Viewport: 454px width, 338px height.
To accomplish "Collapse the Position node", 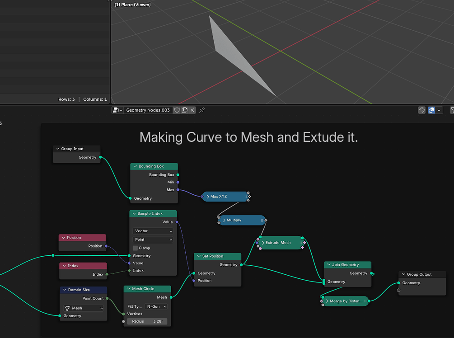I will (x=64, y=238).
